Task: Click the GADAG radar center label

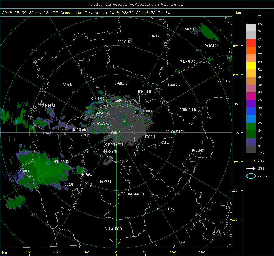Action: tap(116, 133)
